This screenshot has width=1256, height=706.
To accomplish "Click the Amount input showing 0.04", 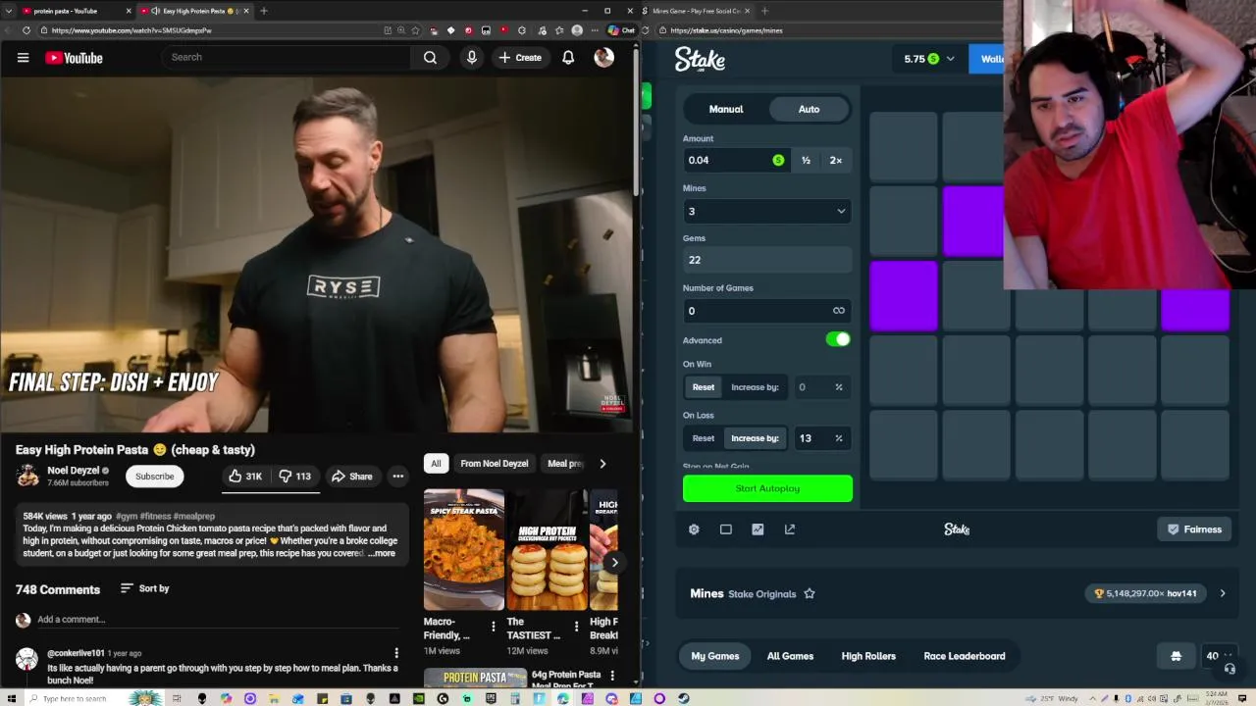I will [x=736, y=160].
